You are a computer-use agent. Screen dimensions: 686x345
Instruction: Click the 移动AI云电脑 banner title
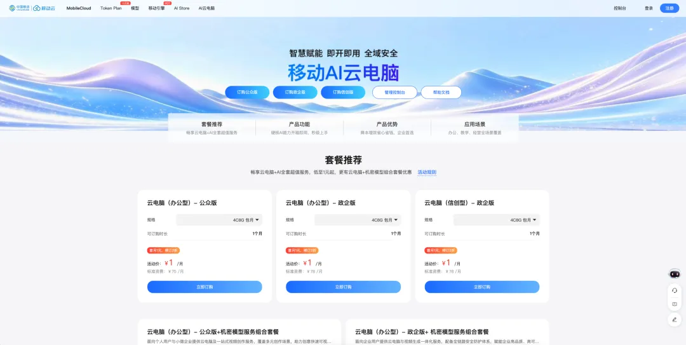(x=344, y=73)
